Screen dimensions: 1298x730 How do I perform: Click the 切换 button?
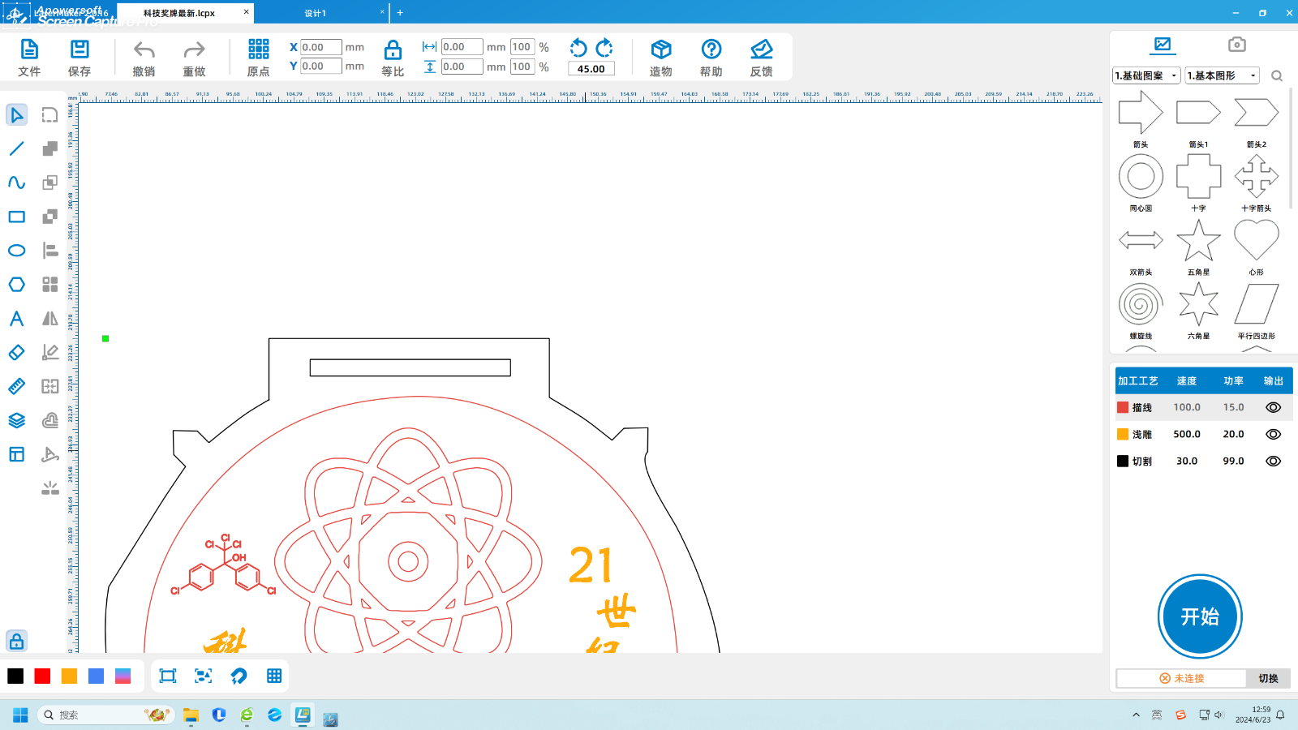coord(1267,678)
